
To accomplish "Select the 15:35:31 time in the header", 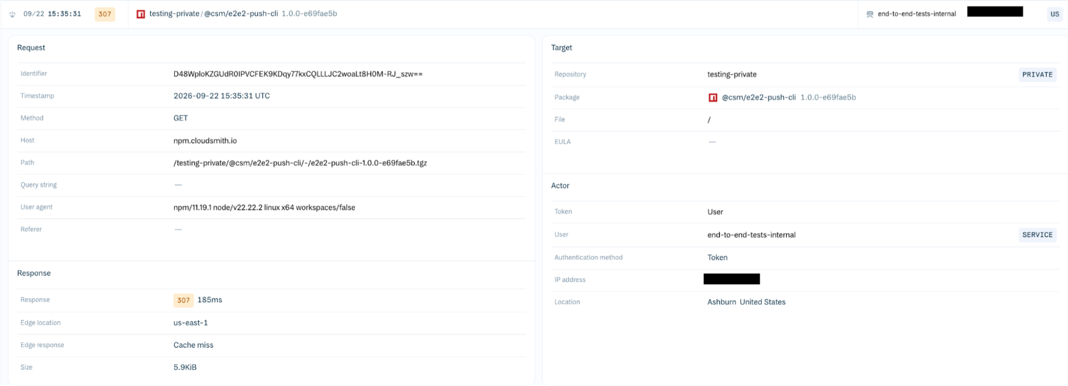I will point(64,14).
